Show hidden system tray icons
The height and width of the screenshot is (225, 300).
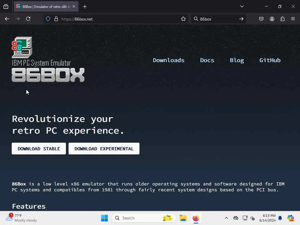(x=226, y=218)
